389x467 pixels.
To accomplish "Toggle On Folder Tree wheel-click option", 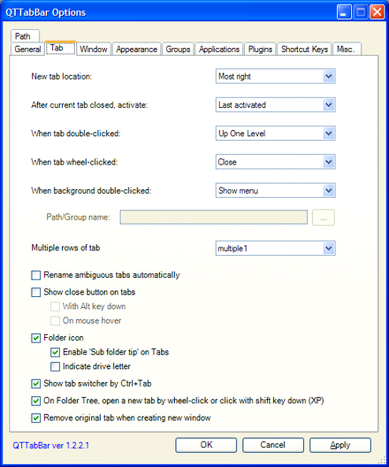I will (36, 401).
